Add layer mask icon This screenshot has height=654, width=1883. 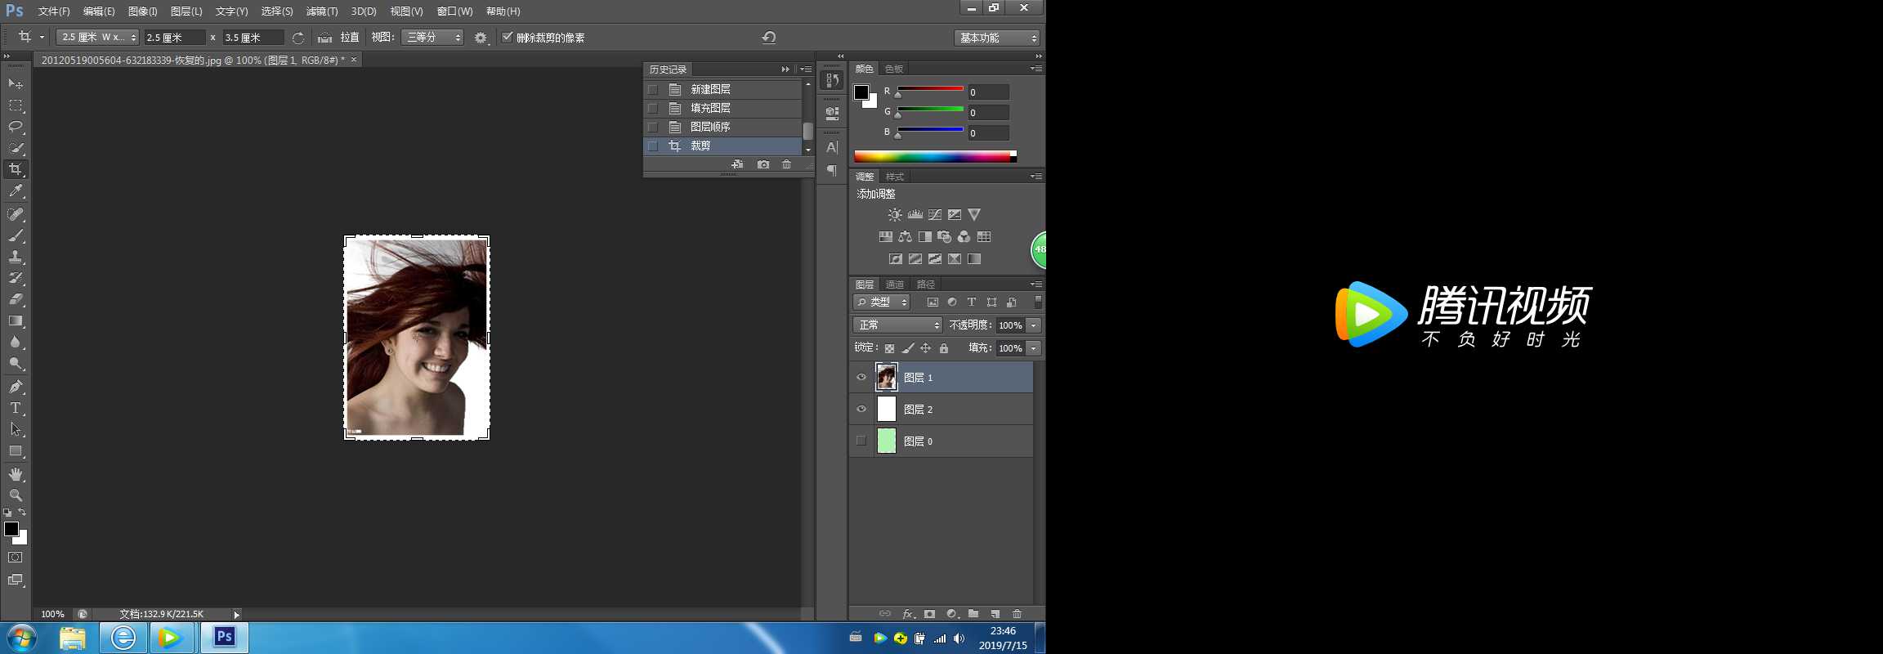[x=929, y=614]
